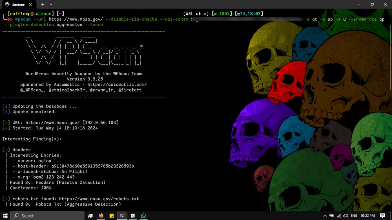
Task: Select the Lostsec terminal tab
Action: pyautogui.click(x=20, y=5)
